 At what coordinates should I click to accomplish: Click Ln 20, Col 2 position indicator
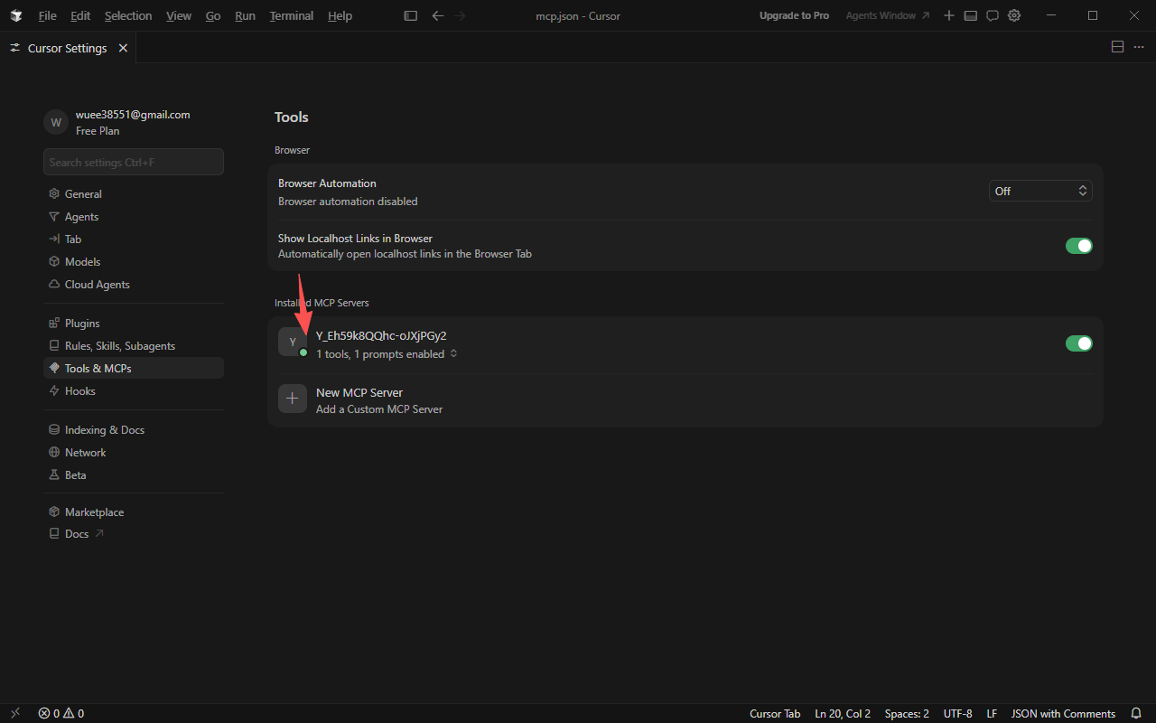843,714
